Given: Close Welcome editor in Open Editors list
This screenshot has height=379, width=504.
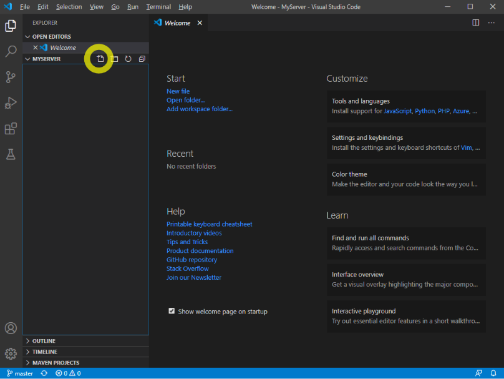Looking at the screenshot, I should 36,47.
